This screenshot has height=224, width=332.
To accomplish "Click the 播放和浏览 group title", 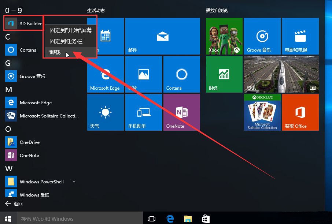I will point(217,10).
